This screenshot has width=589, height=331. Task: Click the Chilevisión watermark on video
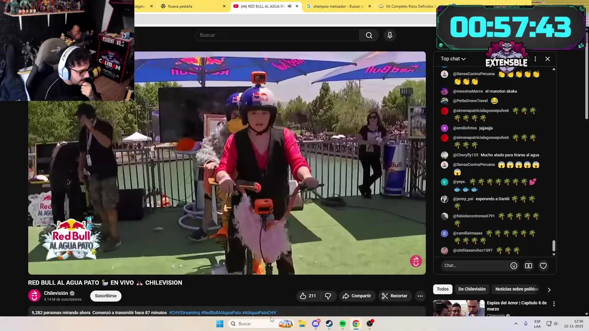click(416, 261)
